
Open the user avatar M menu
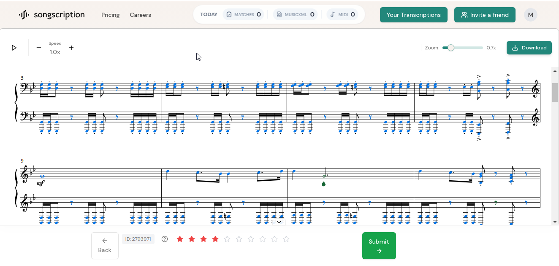[x=530, y=15]
